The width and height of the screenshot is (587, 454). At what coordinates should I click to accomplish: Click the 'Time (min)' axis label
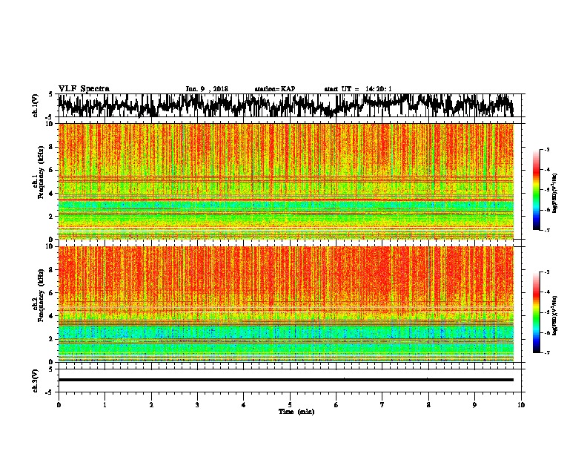coord(296,412)
